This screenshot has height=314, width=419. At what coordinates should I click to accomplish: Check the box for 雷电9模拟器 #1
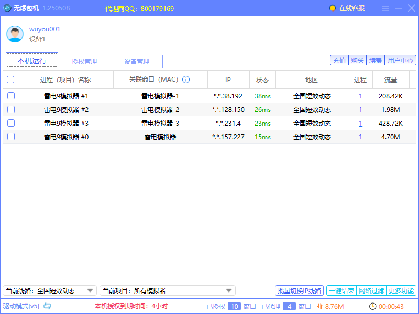click(11, 96)
